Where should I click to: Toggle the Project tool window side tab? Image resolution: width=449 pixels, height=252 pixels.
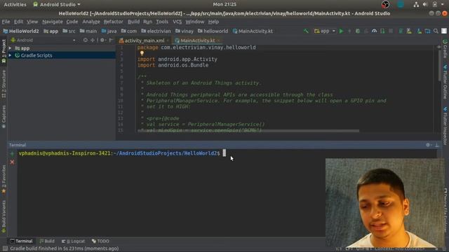pos(4,51)
